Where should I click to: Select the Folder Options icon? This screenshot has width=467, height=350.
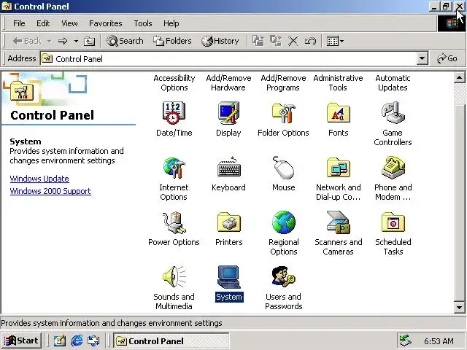point(283,113)
